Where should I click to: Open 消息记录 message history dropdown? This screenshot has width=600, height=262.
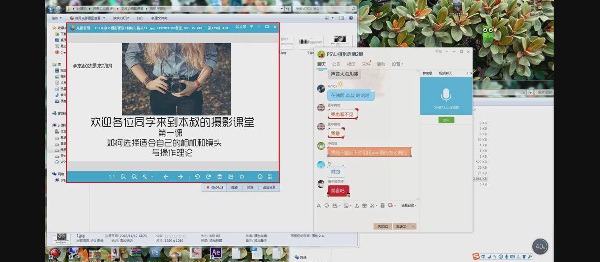coord(409,205)
